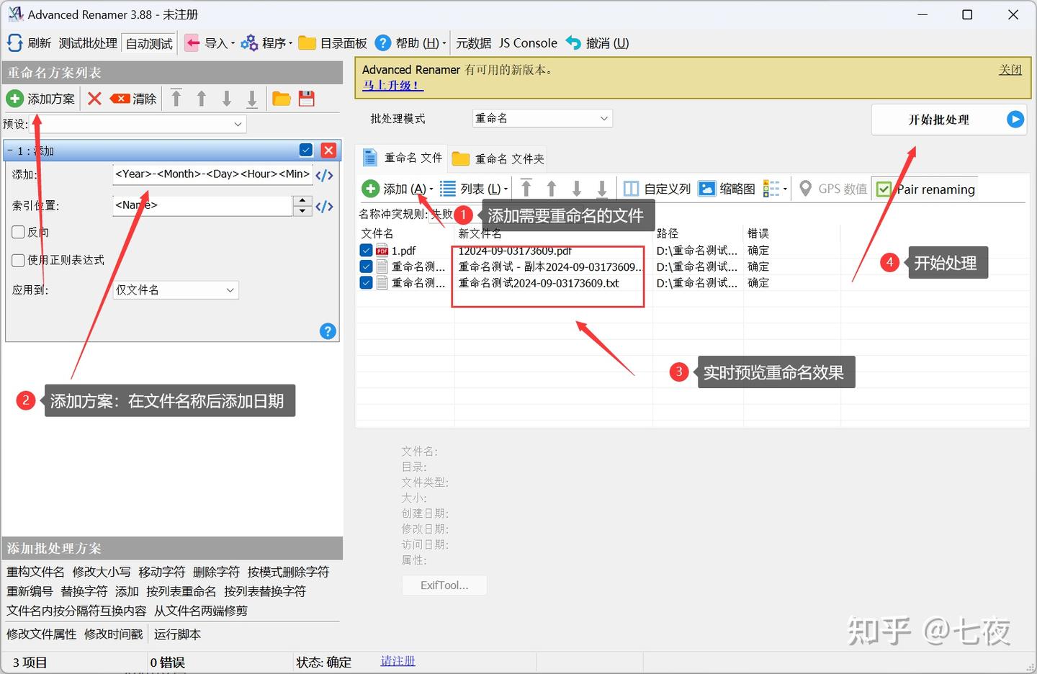Open the 导入 import menu
The height and width of the screenshot is (674, 1037).
(210, 43)
